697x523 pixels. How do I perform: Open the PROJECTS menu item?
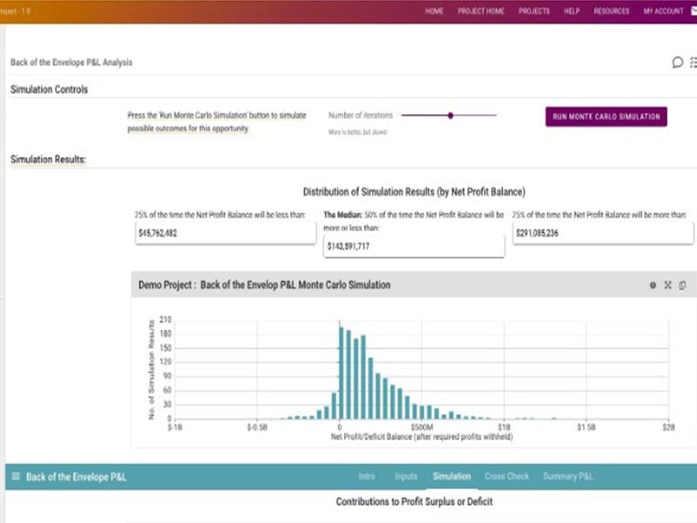coord(534,10)
